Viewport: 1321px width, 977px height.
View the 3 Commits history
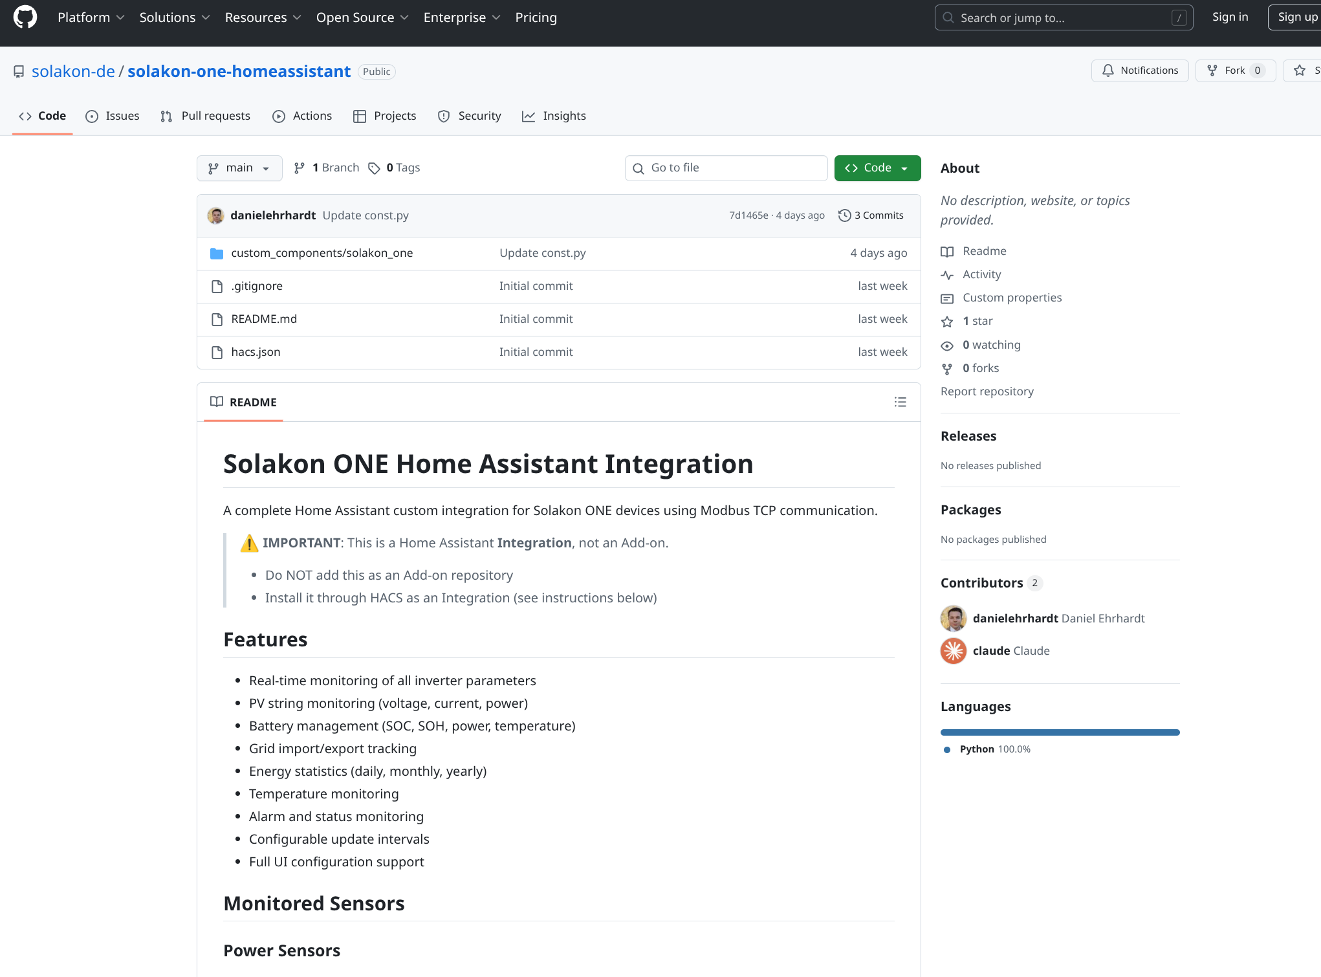(871, 215)
